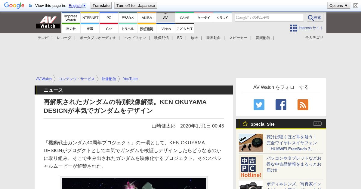
Task: Open the デジカメ tab
Action: pyautogui.click(x=128, y=17)
